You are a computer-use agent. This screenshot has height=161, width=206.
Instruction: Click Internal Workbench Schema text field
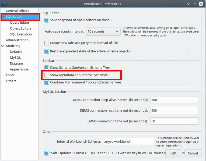point(128,141)
